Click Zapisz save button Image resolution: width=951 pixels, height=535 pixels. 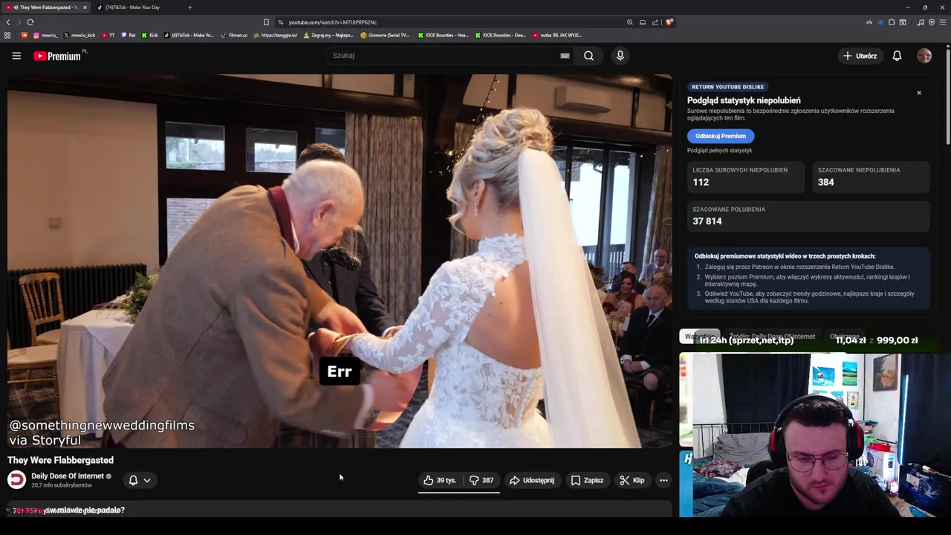(x=587, y=480)
